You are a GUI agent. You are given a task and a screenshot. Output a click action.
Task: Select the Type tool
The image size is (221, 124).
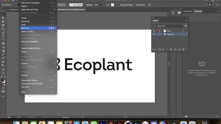pyautogui.click(x=3, y=36)
